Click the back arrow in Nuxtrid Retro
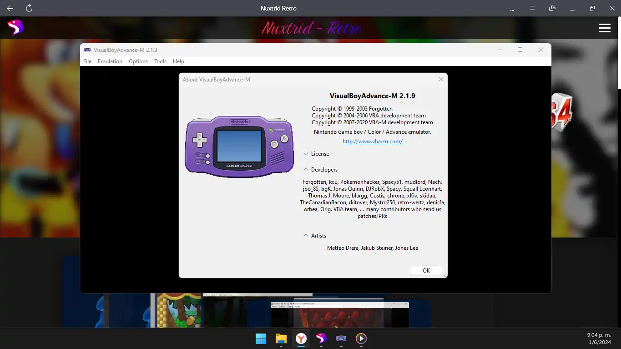 10,8
